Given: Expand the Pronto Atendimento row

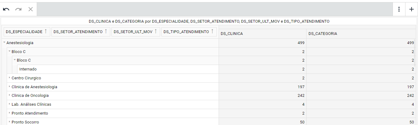Looking at the screenshot, I should point(9,113).
